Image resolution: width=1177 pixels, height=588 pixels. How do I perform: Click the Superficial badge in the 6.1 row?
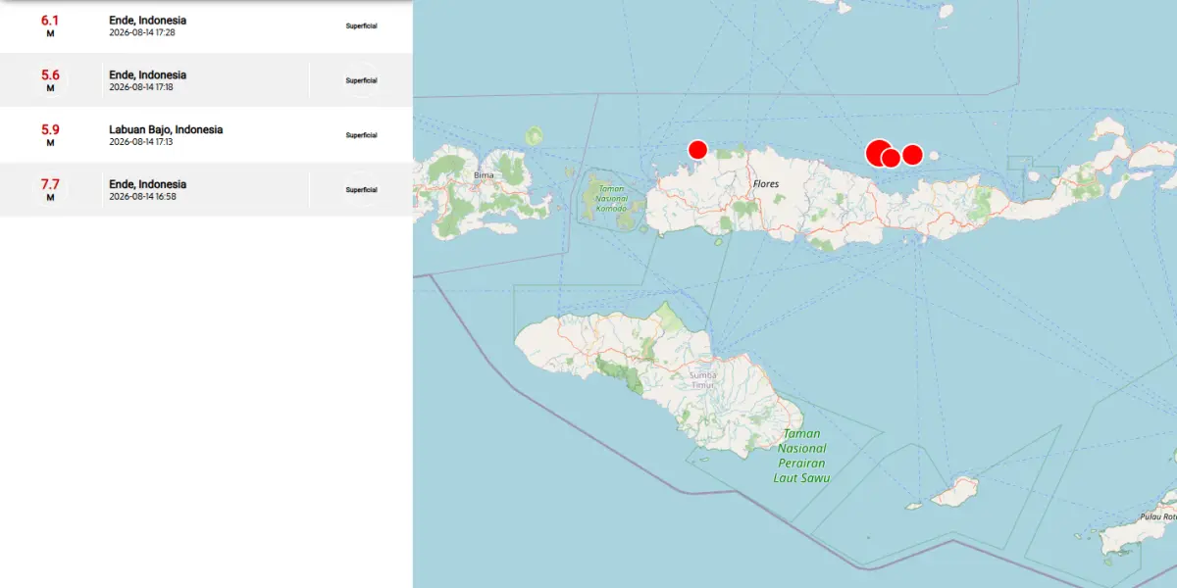(361, 25)
